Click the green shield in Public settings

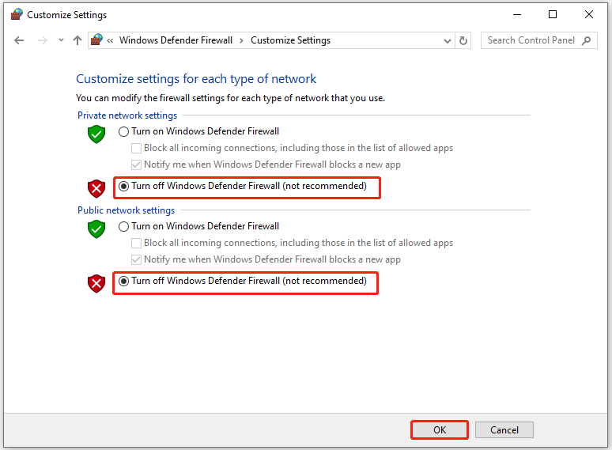point(96,229)
